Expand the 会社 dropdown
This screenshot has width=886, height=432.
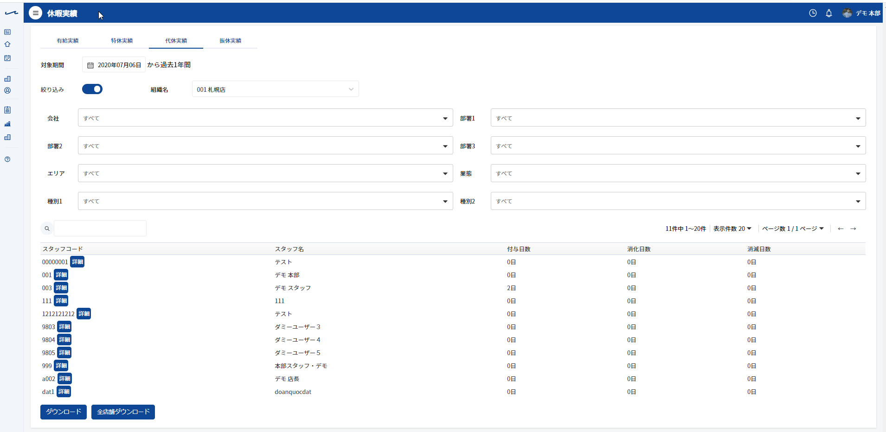coord(265,118)
